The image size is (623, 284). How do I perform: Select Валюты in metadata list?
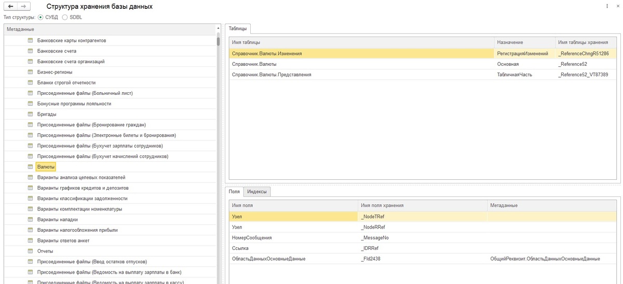[x=46, y=167]
